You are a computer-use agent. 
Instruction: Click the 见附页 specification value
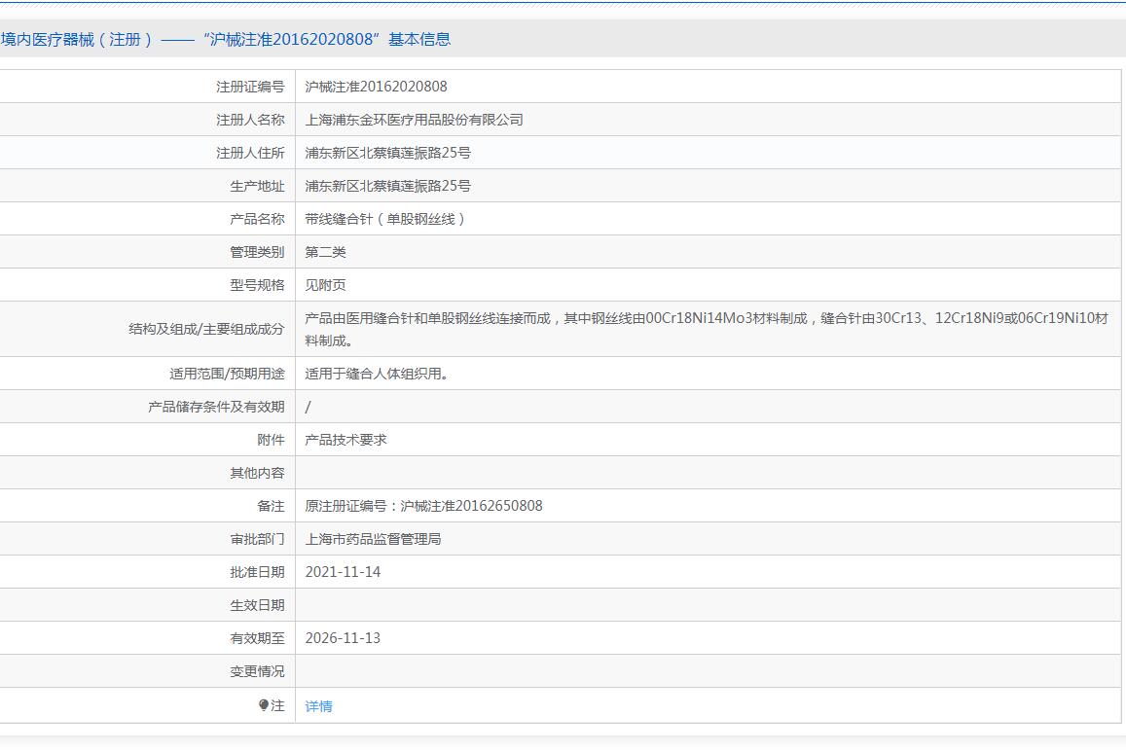[325, 285]
